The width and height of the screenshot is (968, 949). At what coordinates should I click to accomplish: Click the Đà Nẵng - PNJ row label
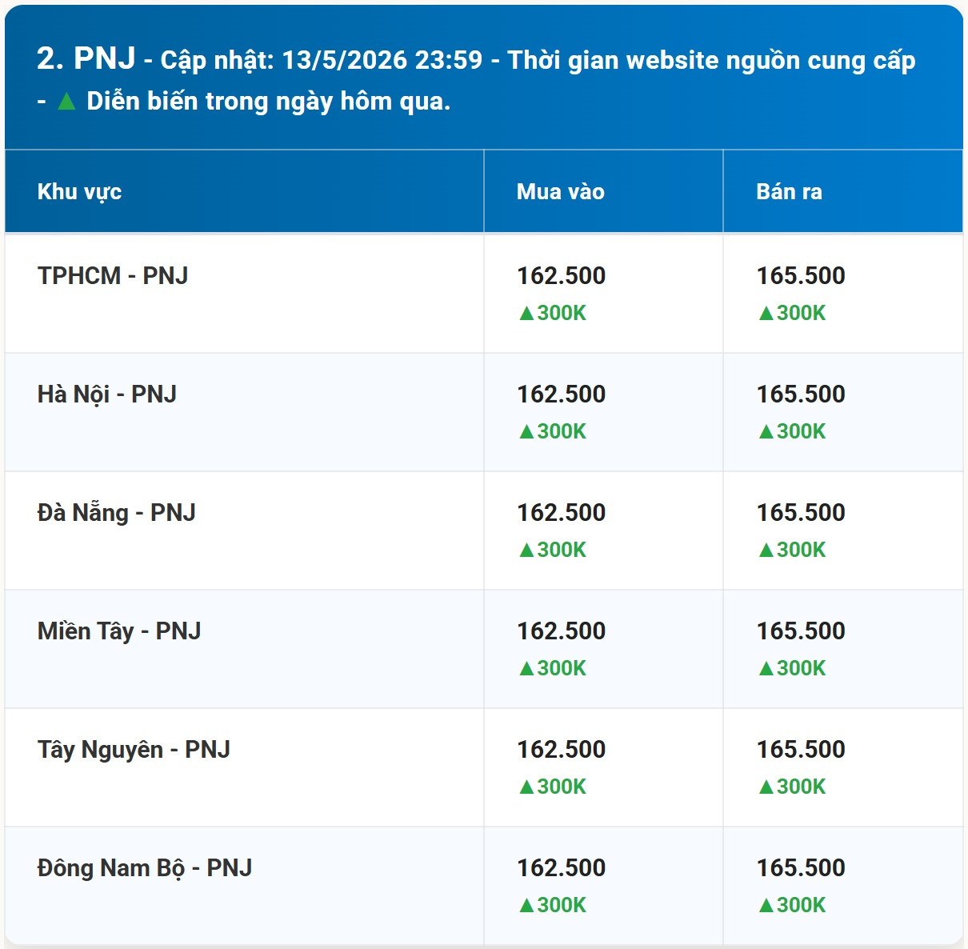116,513
